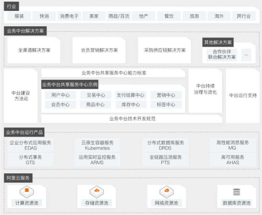This screenshot has width=262, height=215.
Task: Select the 用户中心 box
Action: [x=61, y=95]
